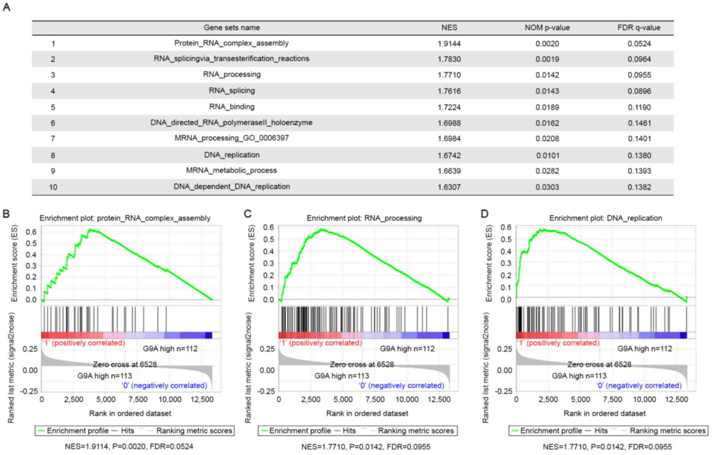Click Hits legend entry in panel D
The height and width of the screenshot is (455, 715).
coord(601,431)
